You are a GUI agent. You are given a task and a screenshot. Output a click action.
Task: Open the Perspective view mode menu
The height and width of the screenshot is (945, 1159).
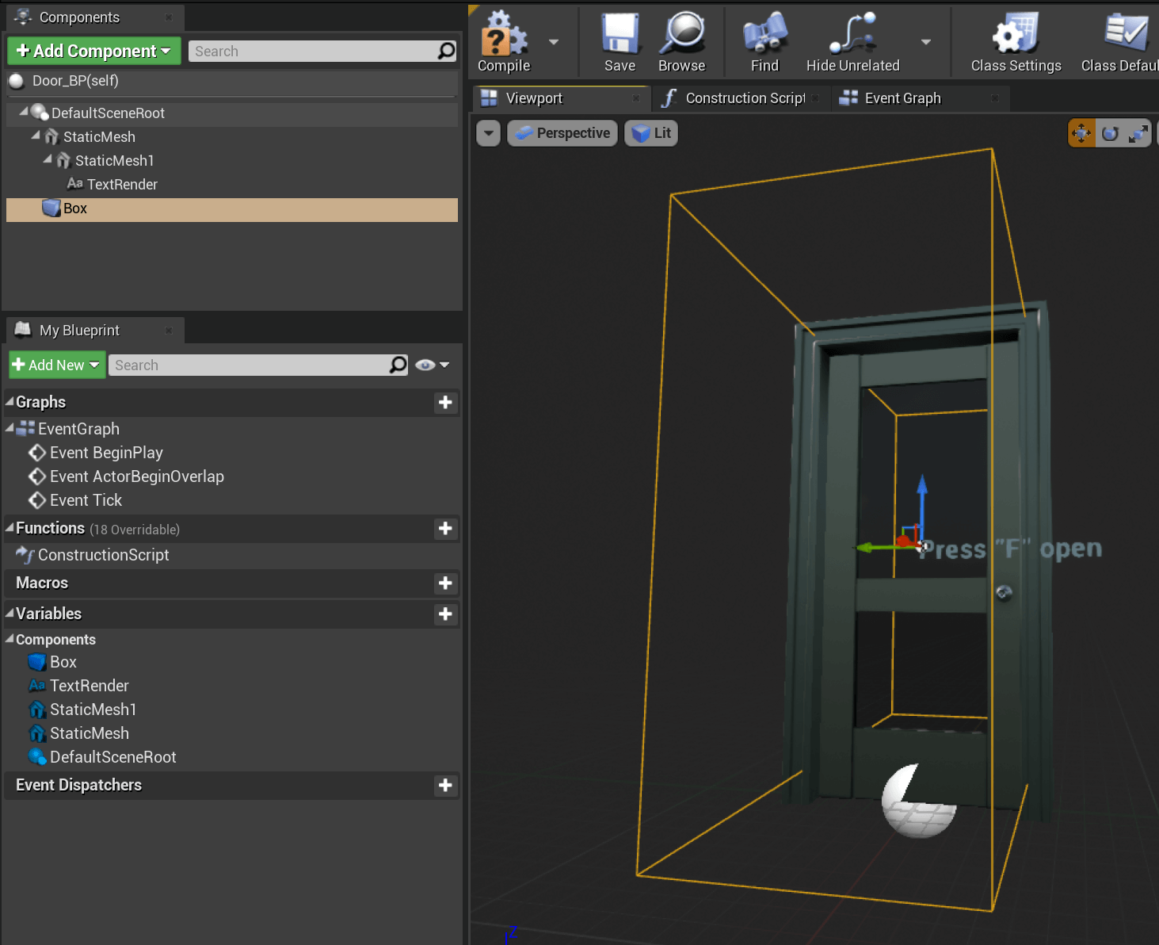point(562,133)
